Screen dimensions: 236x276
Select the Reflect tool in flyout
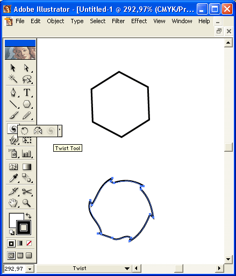38,131
